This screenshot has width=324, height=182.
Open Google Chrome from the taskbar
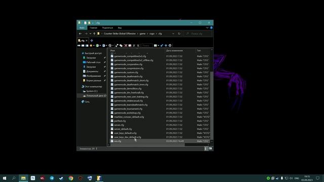[x=71, y=178]
